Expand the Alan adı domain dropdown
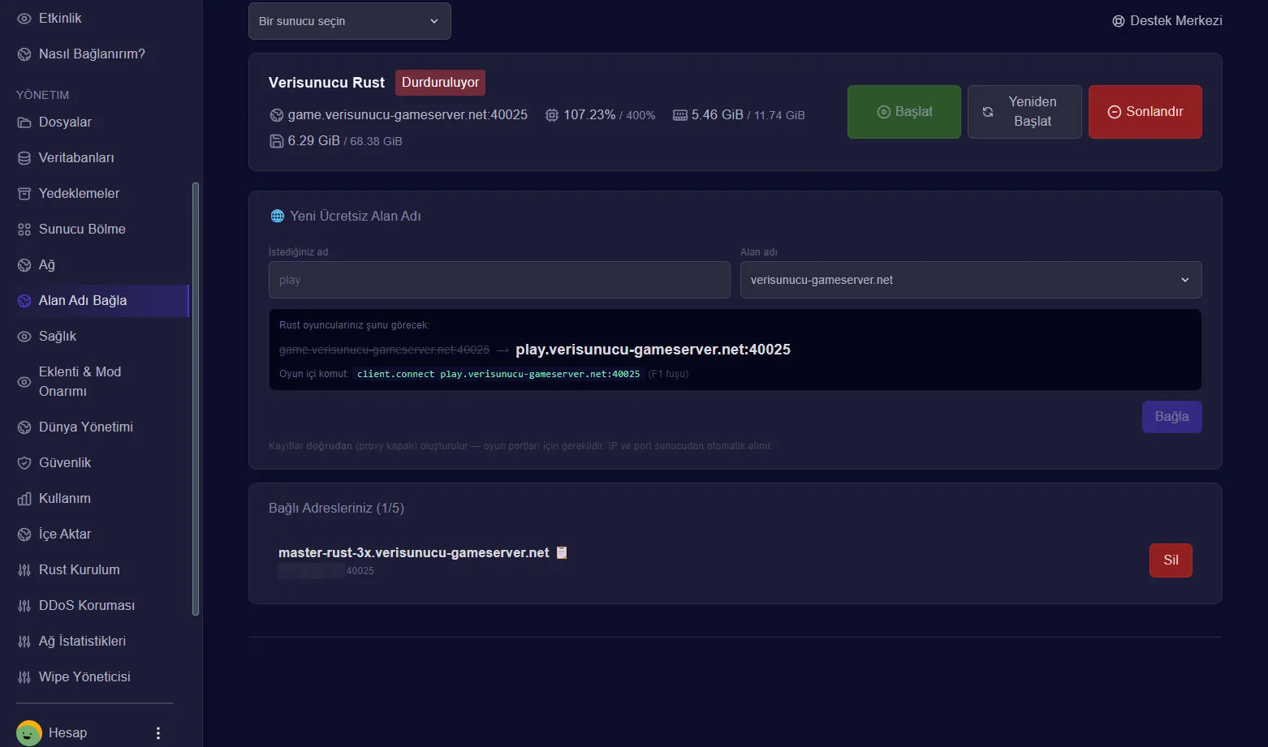Screen dimensions: 1268x747 coord(971,280)
